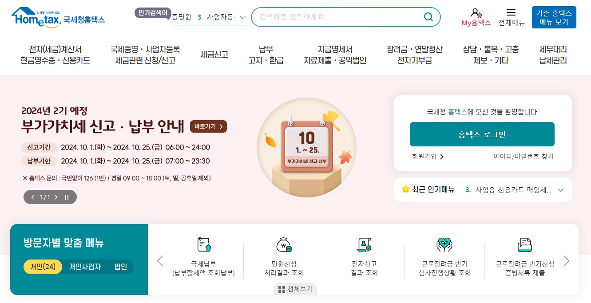This screenshot has height=303, width=591.
Task: Click the 홈택스 로그인 button
Action: click(x=482, y=134)
